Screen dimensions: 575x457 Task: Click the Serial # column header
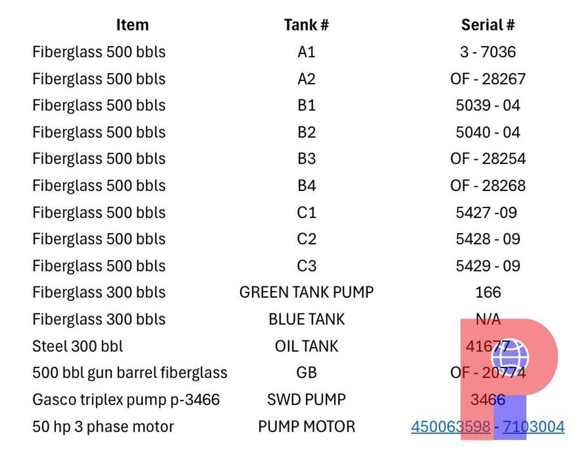[x=488, y=25]
